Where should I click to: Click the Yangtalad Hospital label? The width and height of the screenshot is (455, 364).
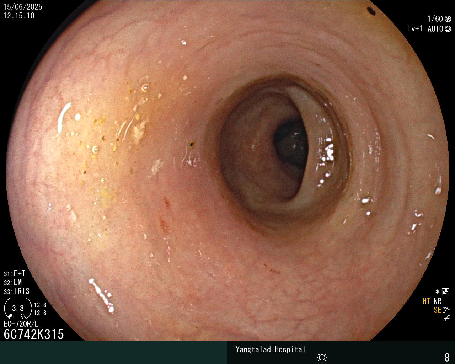click(x=271, y=350)
